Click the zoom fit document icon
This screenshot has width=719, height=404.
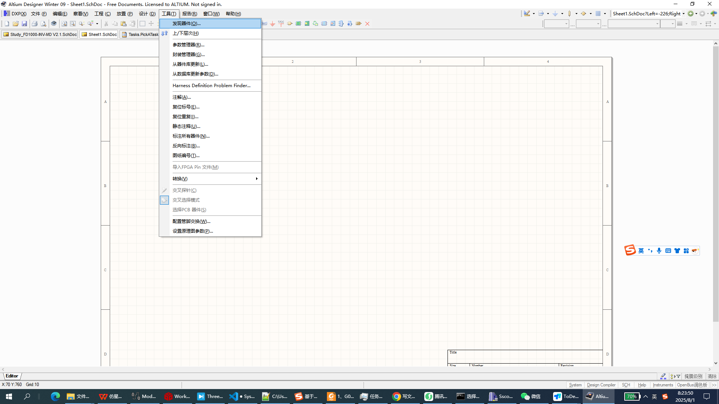64,24
